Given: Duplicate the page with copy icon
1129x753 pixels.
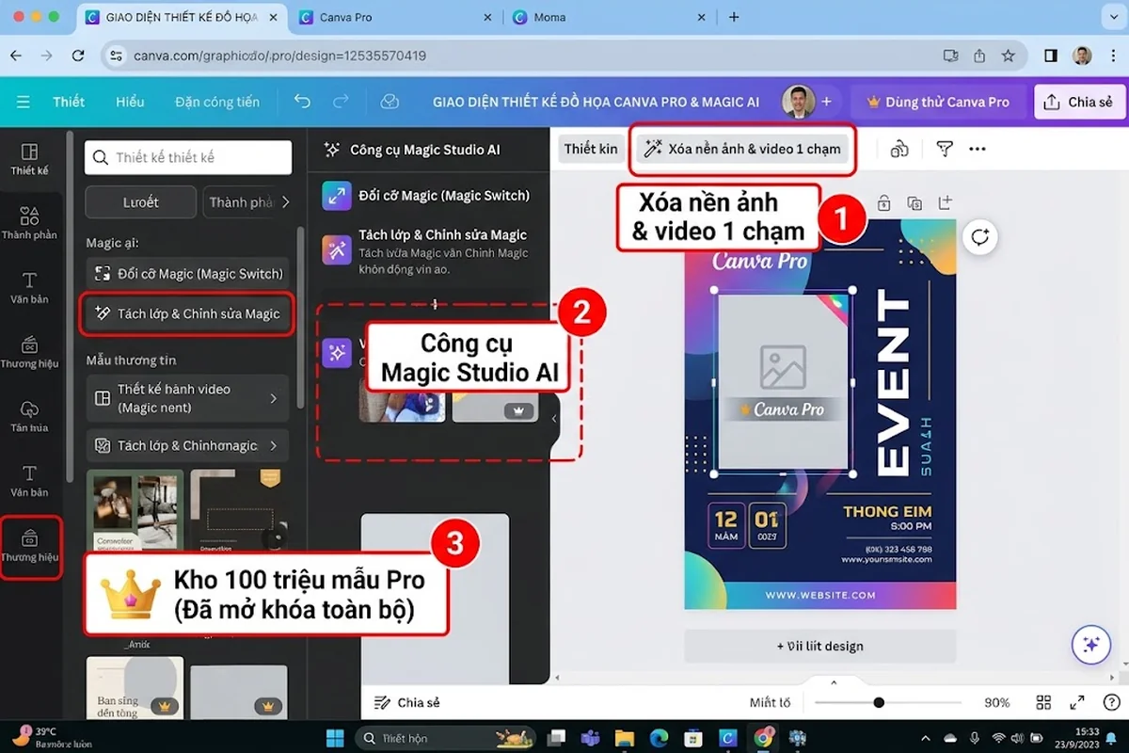Looking at the screenshot, I should [914, 202].
